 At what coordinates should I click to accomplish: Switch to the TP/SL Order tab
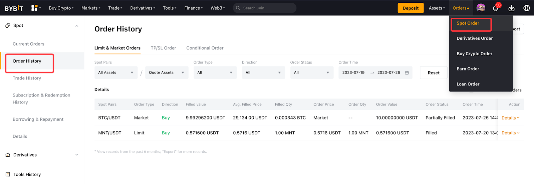tap(163, 48)
